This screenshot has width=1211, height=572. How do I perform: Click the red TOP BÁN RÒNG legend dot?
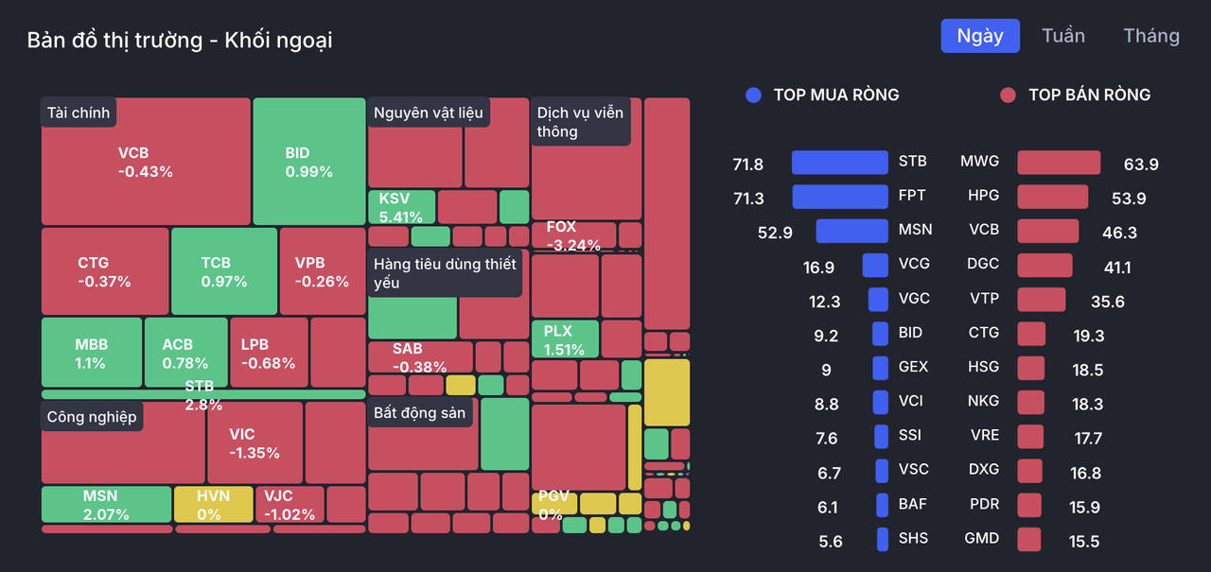(1008, 95)
